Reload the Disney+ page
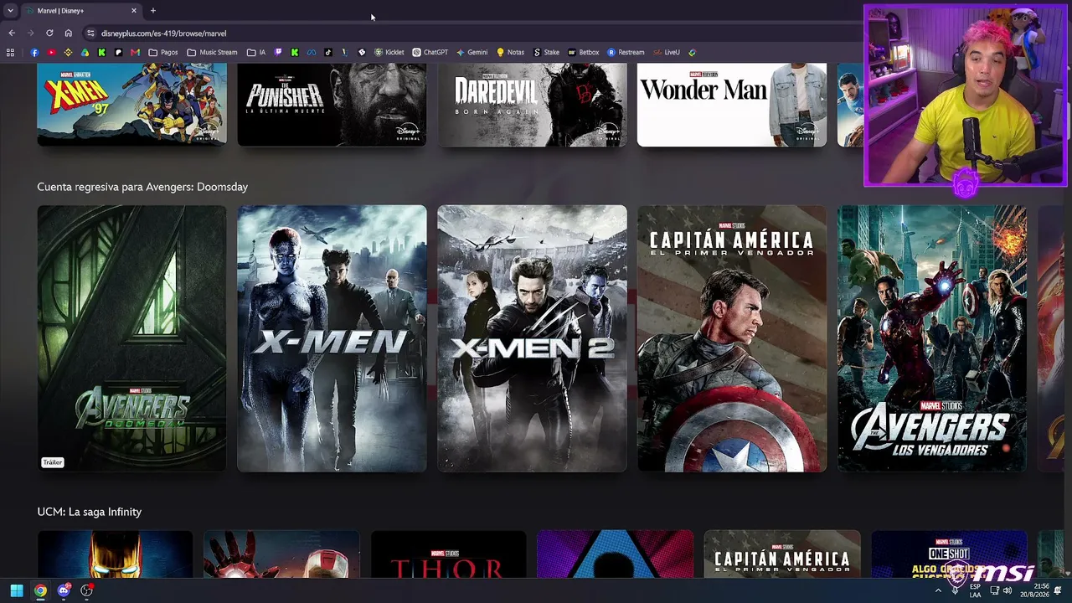Screen dimensions: 1072x603 pos(49,33)
